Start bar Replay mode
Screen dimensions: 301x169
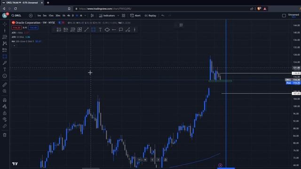[150, 15]
